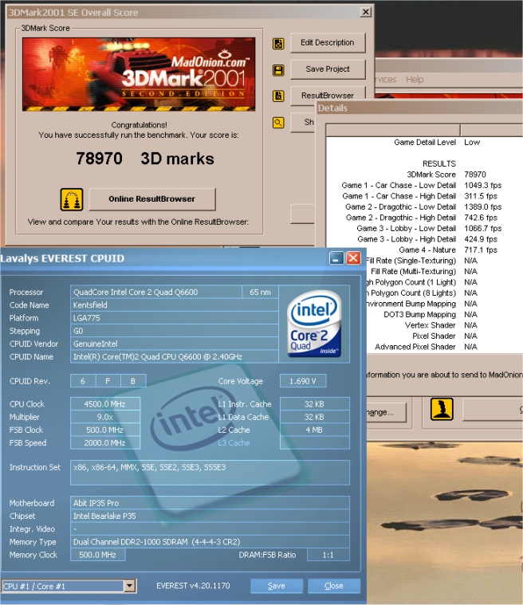The width and height of the screenshot is (523, 605).
Task: Launch the Online ResultBrowser button
Action: pos(152,199)
